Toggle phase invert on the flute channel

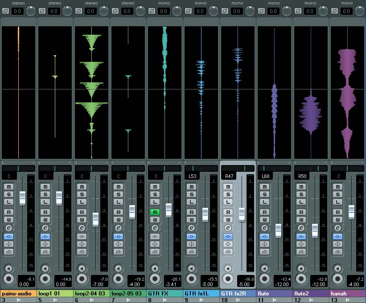[261, 10]
